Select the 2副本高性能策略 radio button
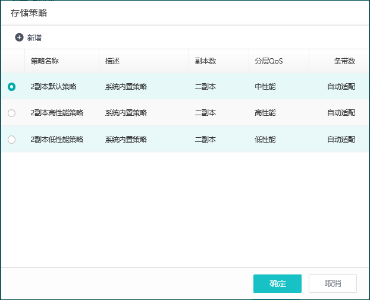 pos(12,113)
